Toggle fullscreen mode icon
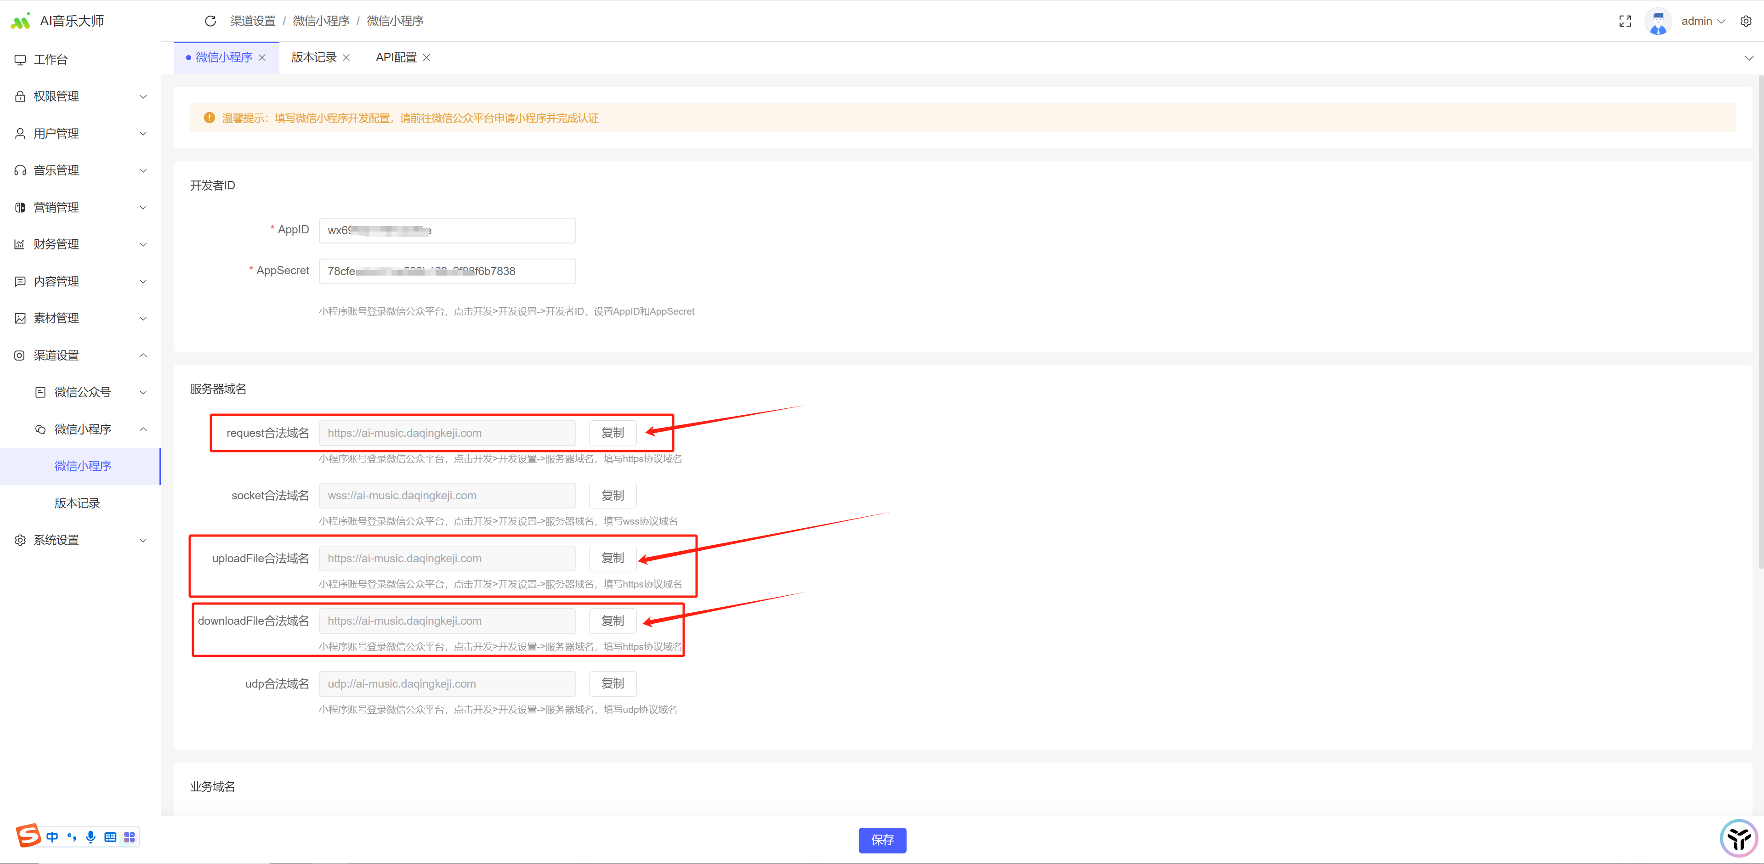This screenshot has width=1764, height=864. pos(1625,21)
